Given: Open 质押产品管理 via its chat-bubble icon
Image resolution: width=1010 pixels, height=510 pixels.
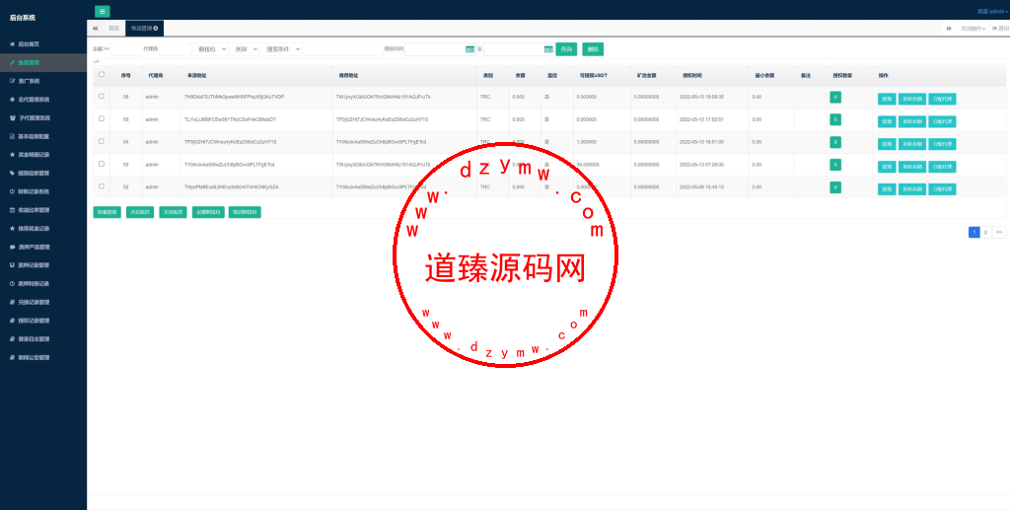Looking at the screenshot, I should [12, 248].
